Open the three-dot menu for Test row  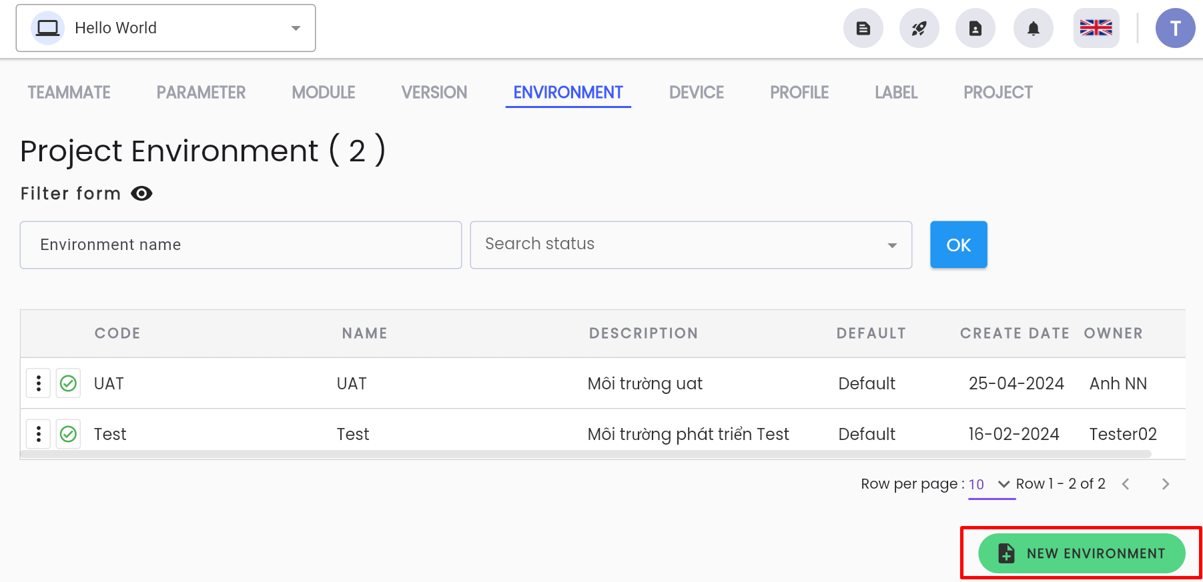pyautogui.click(x=39, y=434)
